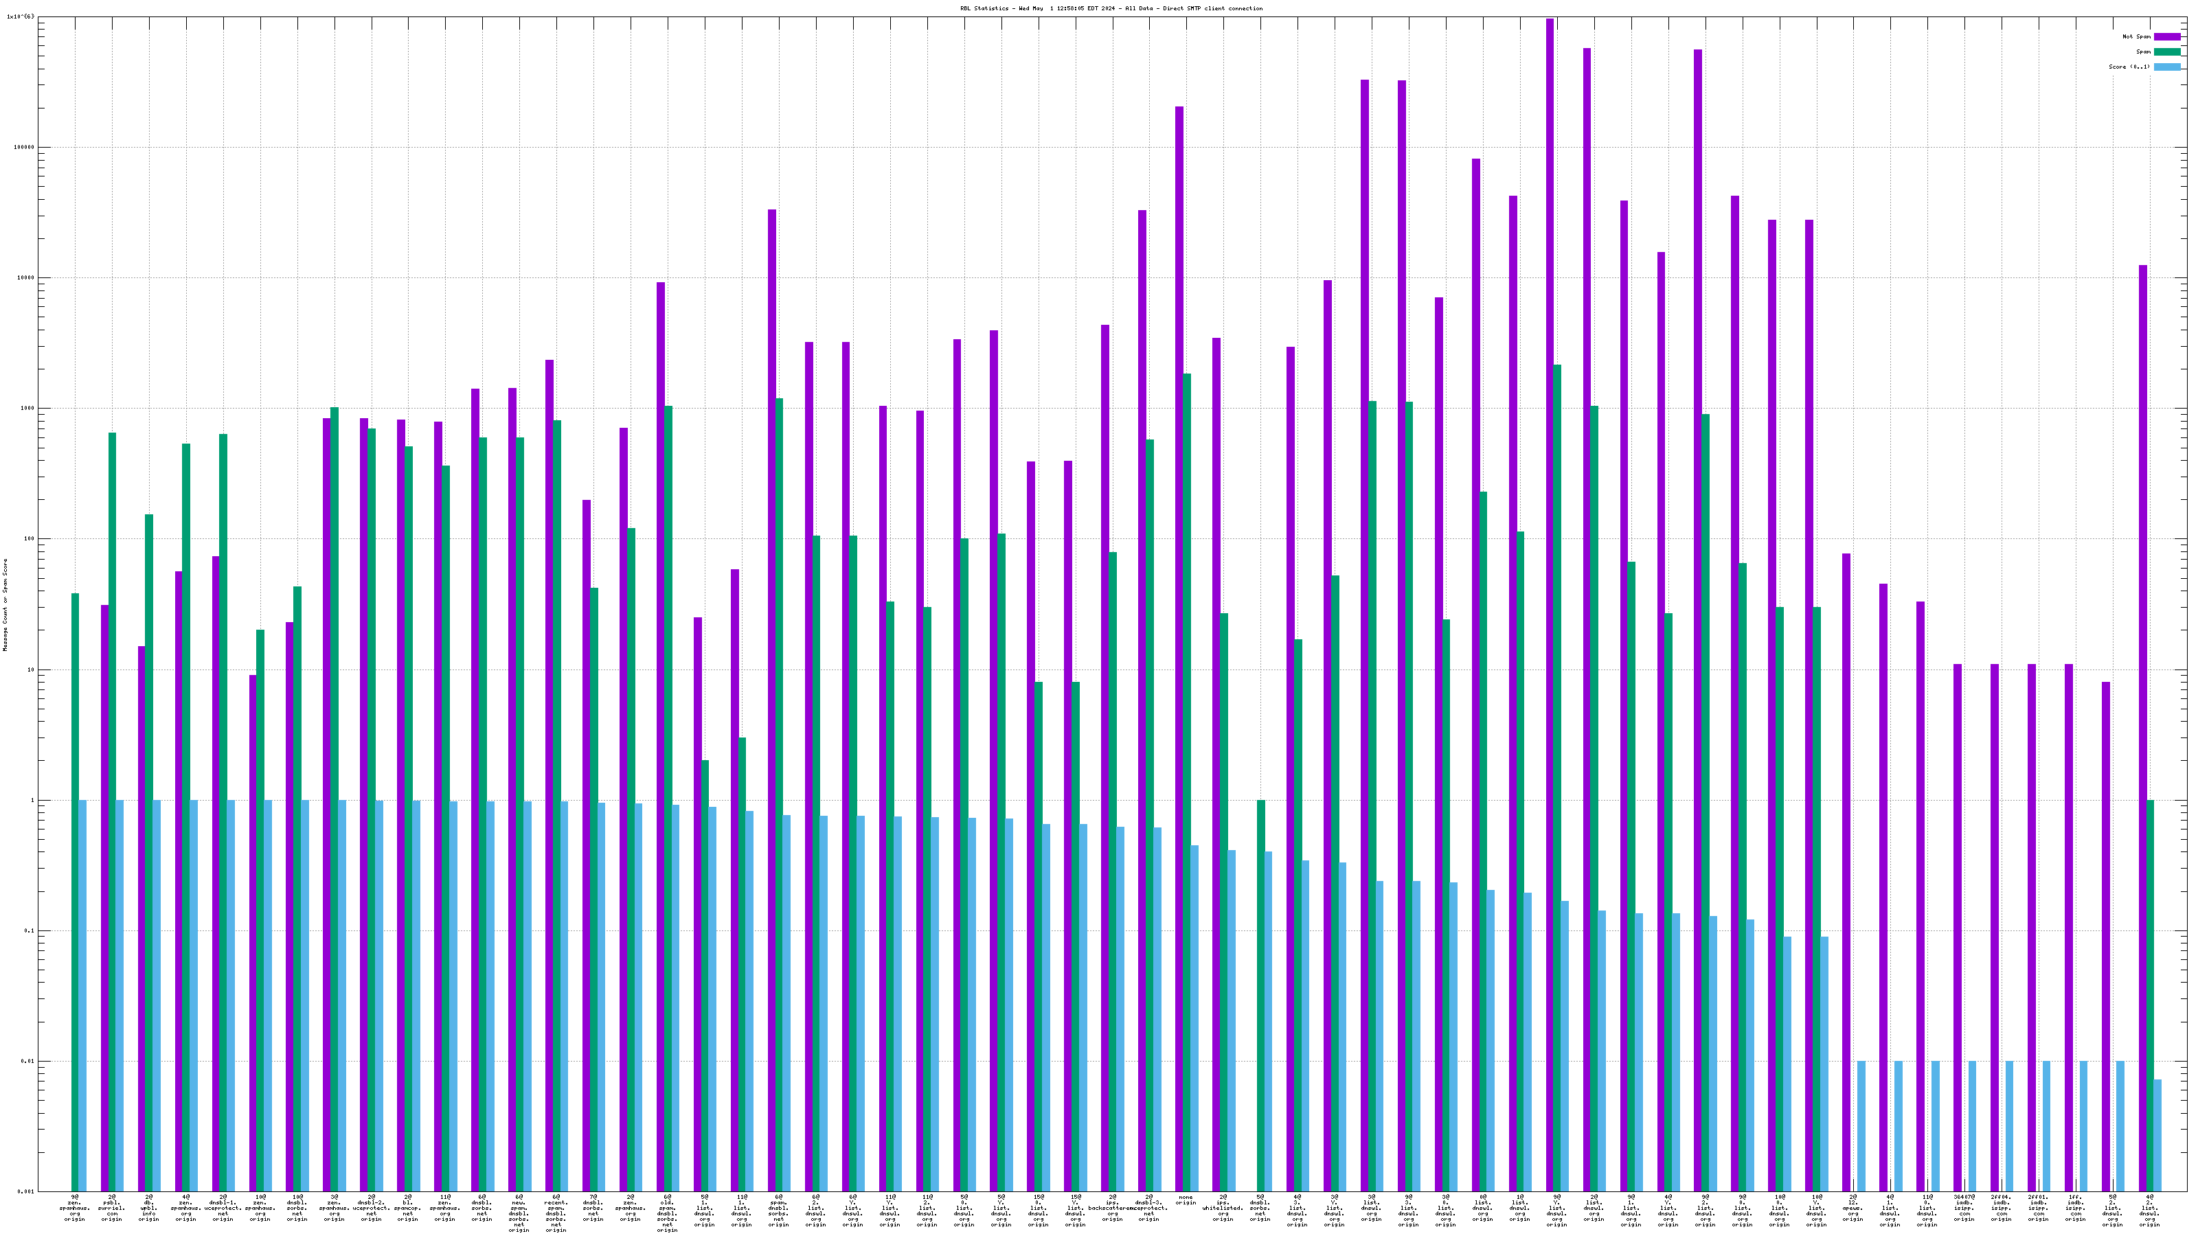Click the 'none origin' x-axis label
Image resolution: width=2198 pixels, height=1236 pixels.
click(x=1185, y=1200)
